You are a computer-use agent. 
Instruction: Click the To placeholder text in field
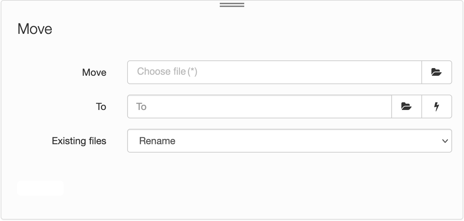tap(141, 106)
